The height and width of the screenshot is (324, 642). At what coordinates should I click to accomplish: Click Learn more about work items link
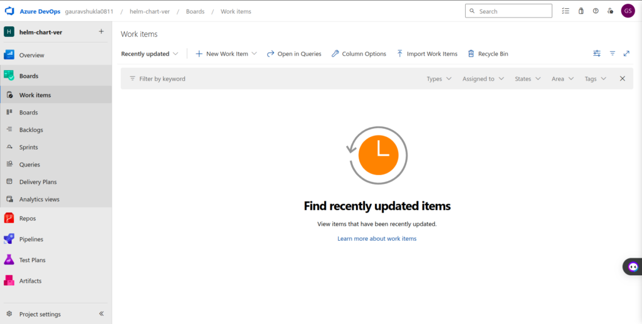click(x=377, y=238)
